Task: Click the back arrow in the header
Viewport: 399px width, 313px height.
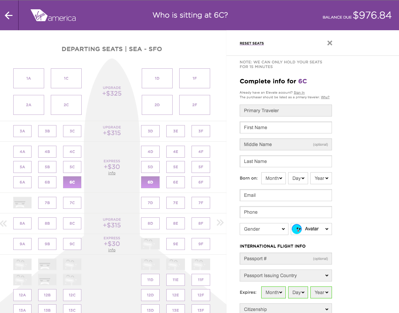Action: click(x=9, y=15)
